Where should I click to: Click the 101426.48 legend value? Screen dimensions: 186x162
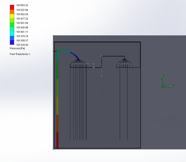point(22,27)
